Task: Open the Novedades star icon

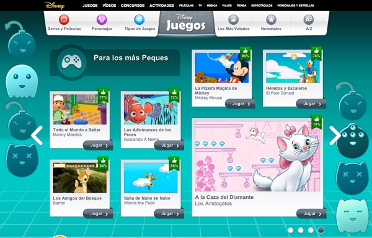Action: (271, 20)
